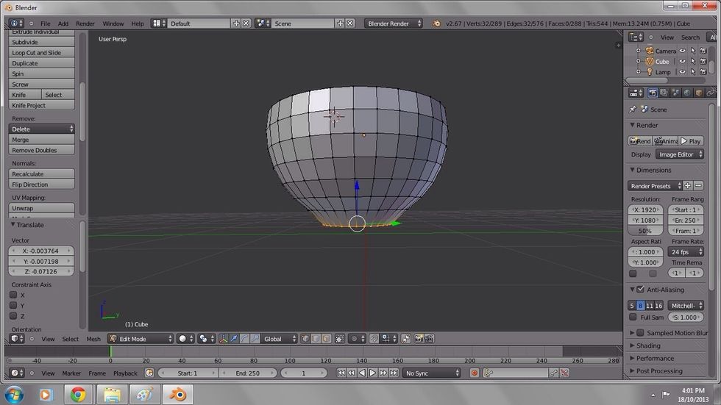Viewport: 721px width, 405px height.
Task: Enable the Y constraint axis checkbox
Action: tap(13, 305)
